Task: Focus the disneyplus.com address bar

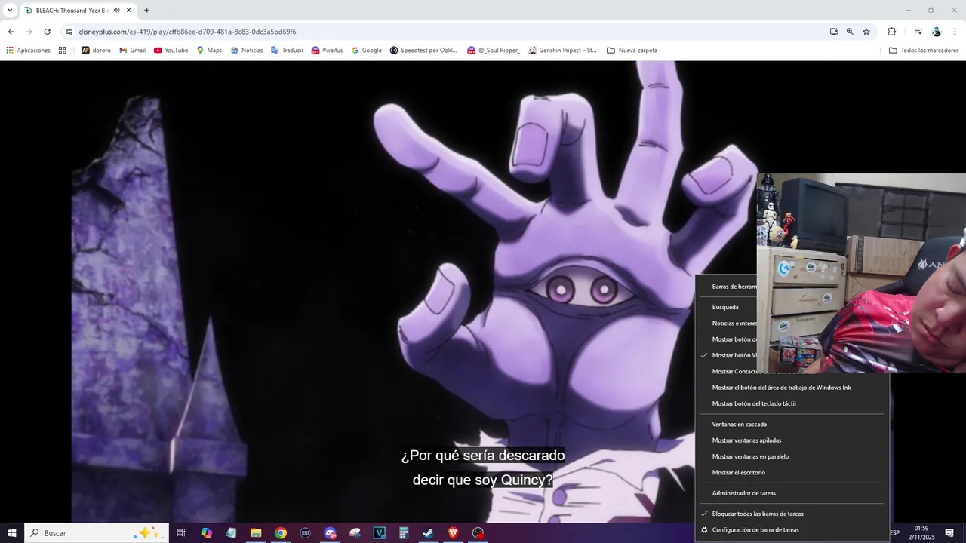Action: [445, 32]
